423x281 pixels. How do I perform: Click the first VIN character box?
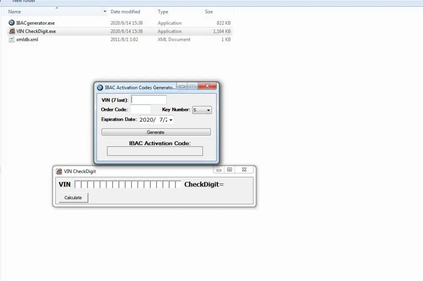[x=78, y=184]
